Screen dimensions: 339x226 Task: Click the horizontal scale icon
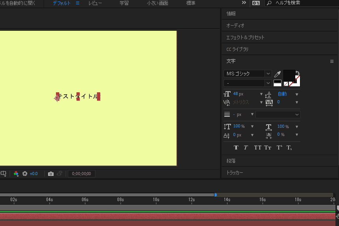coord(268,127)
